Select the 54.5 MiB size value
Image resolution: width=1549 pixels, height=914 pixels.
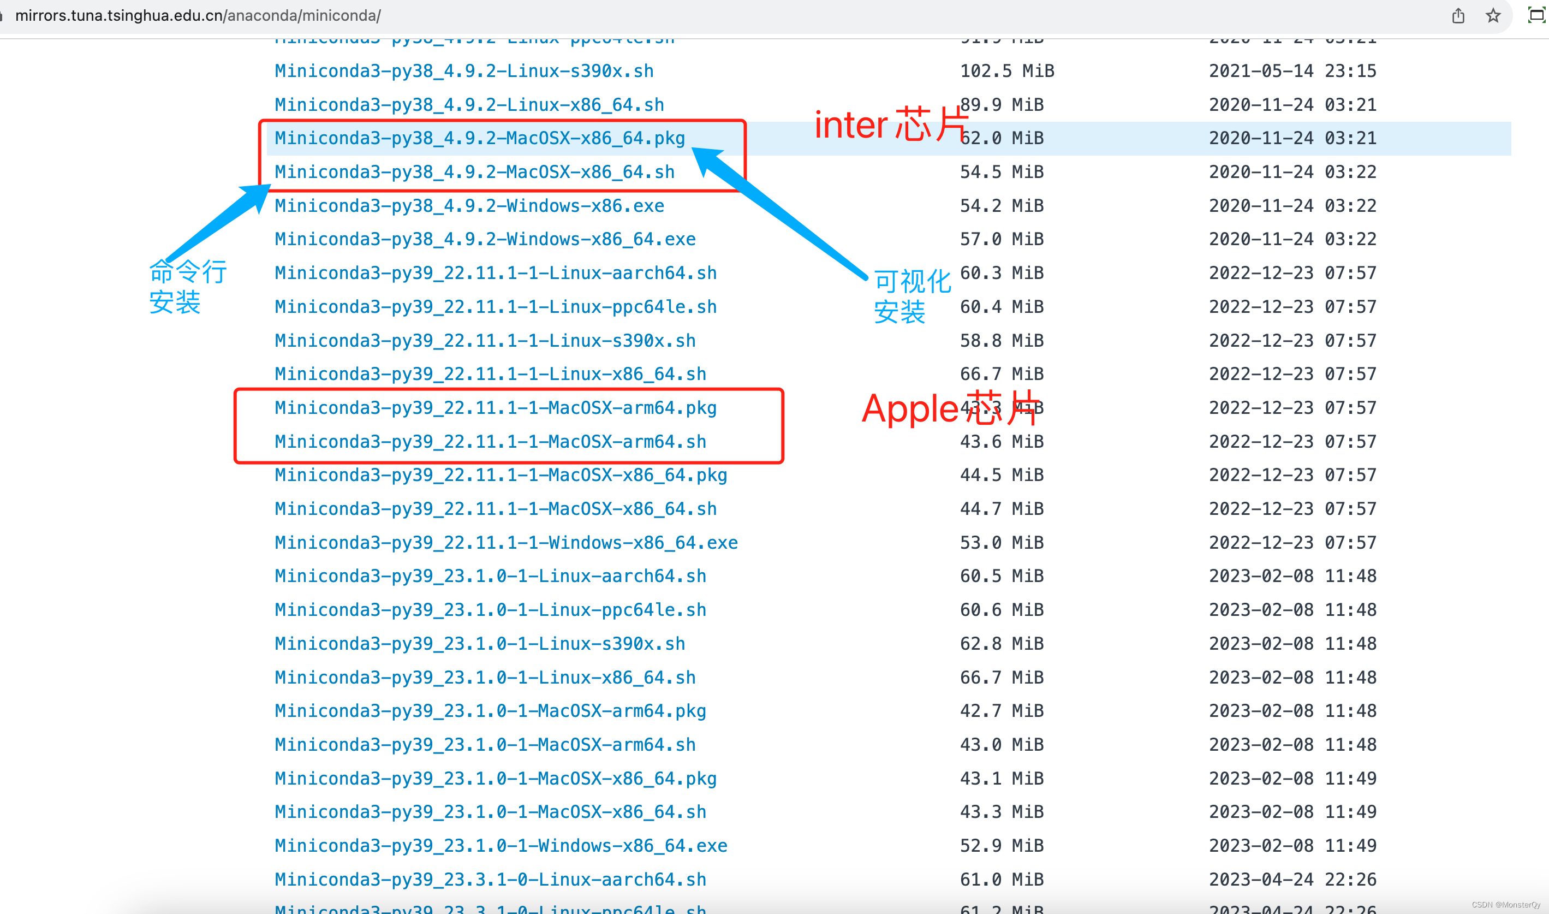coord(1002,172)
